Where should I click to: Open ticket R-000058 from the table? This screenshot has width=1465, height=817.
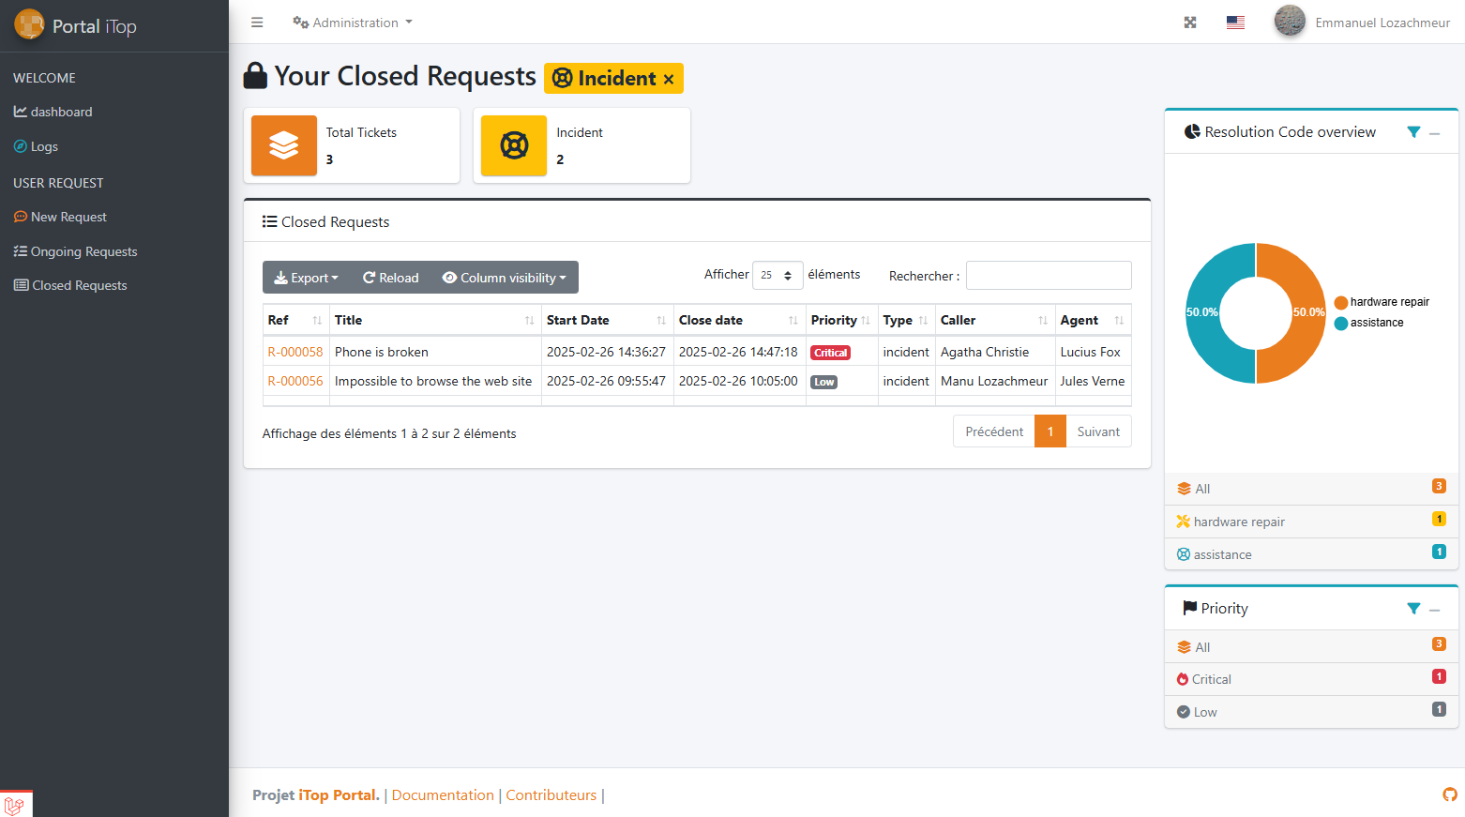pyautogui.click(x=295, y=352)
